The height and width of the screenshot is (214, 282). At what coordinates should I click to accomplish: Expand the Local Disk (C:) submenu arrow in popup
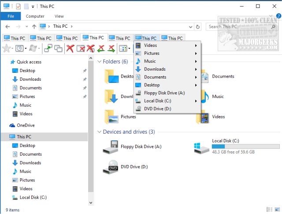pyautogui.click(x=196, y=101)
